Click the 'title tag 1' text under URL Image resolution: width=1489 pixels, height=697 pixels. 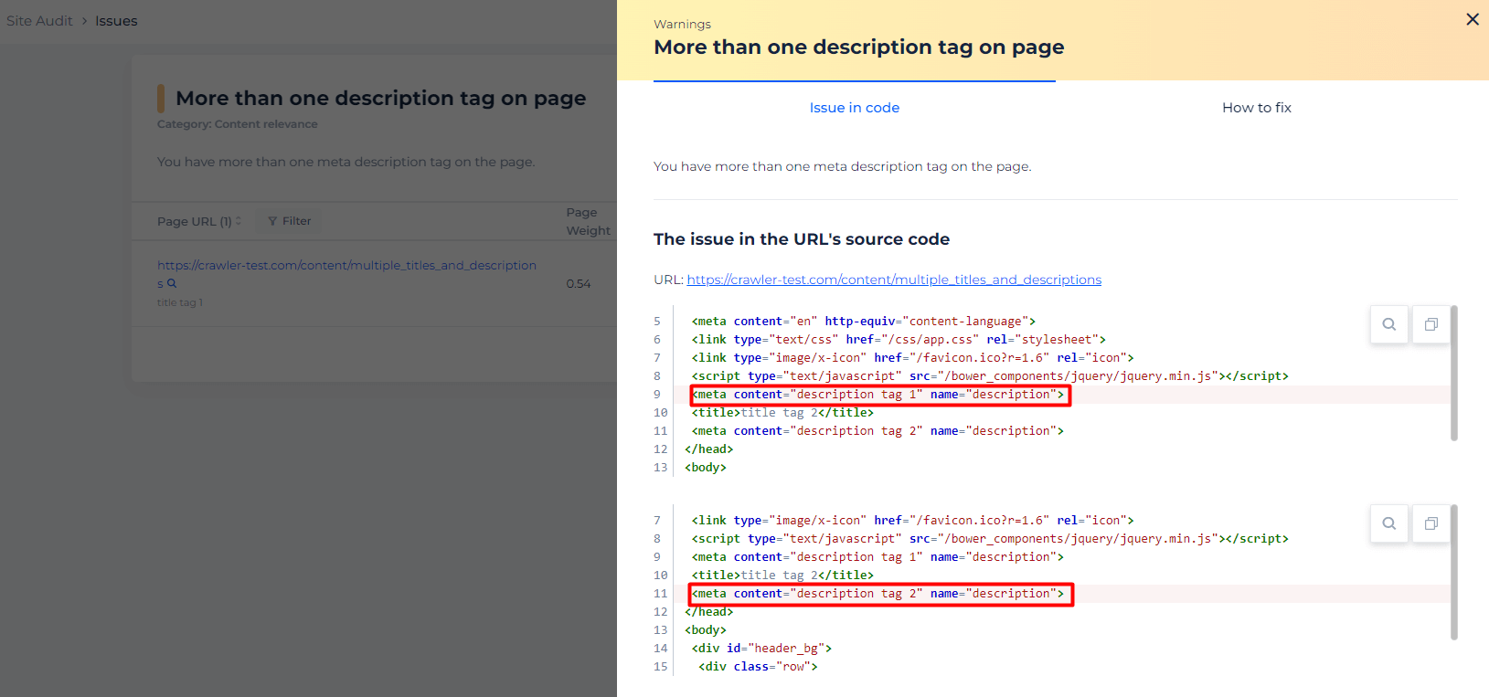180,302
